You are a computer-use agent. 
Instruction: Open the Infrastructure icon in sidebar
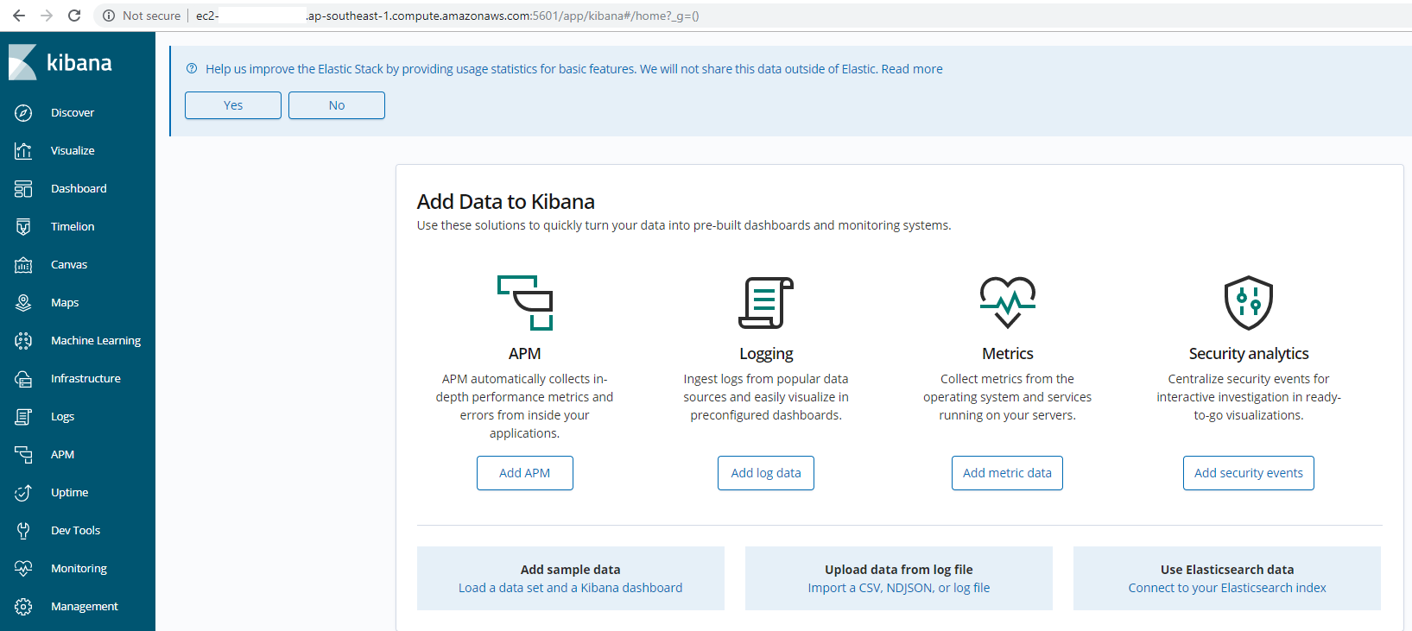pyautogui.click(x=23, y=379)
